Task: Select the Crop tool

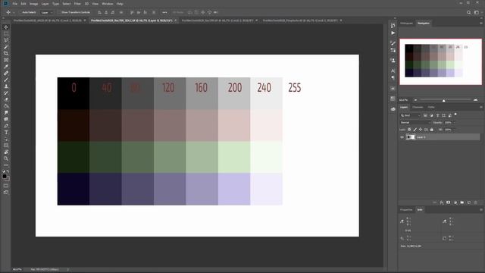Action: coord(6,53)
